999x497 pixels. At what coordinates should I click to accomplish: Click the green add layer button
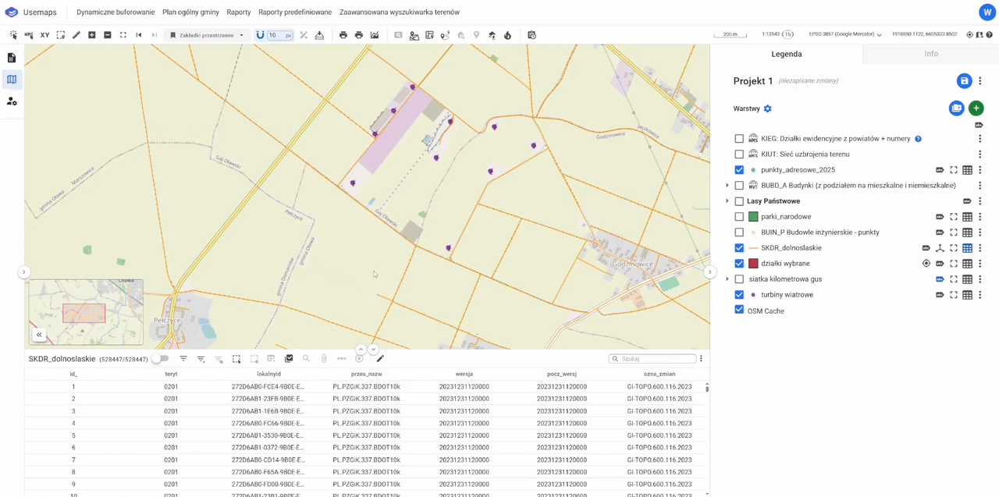pos(976,108)
